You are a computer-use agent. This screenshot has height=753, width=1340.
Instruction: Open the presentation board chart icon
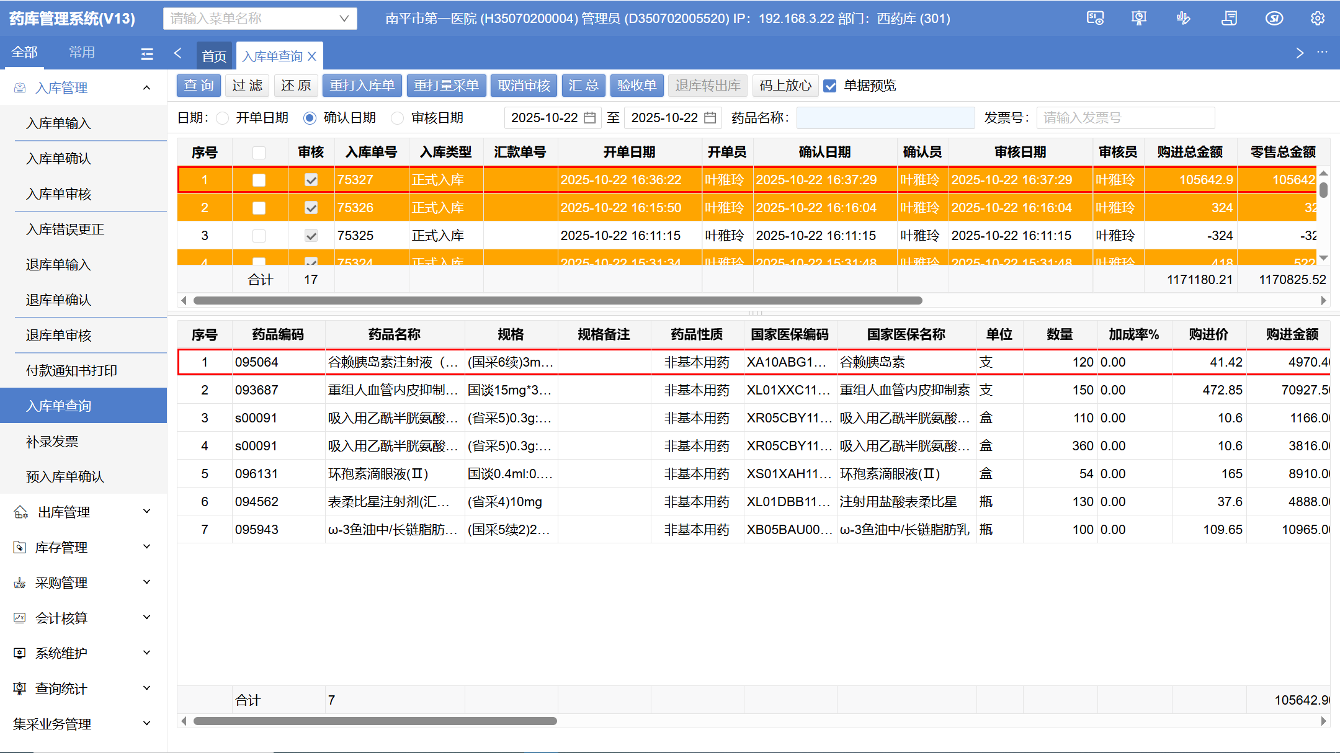tap(1139, 18)
